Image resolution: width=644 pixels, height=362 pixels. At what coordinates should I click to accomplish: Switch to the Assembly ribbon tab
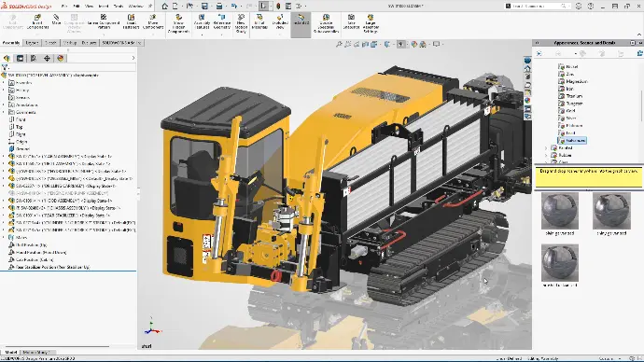click(x=11, y=43)
